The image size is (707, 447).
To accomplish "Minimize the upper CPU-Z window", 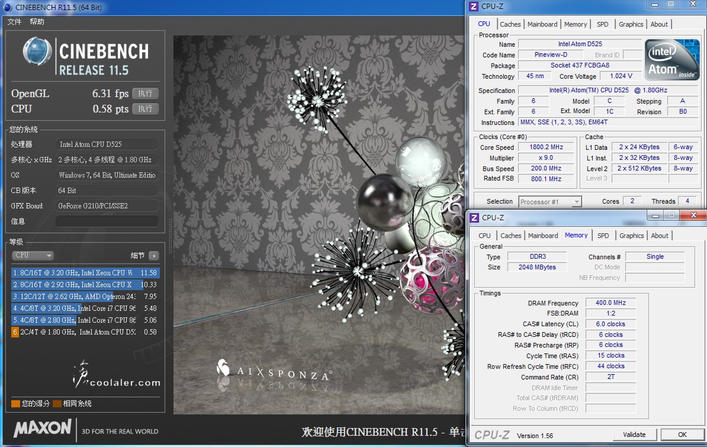I will coord(655,5).
